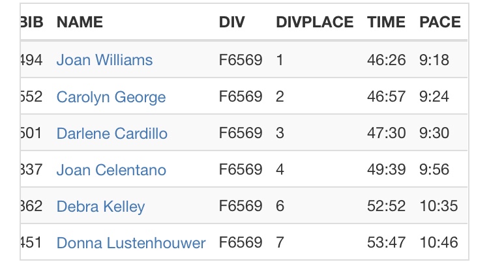Click the Darlene Cardillo name link
The height and width of the screenshot is (273, 489).
pyautogui.click(x=111, y=134)
